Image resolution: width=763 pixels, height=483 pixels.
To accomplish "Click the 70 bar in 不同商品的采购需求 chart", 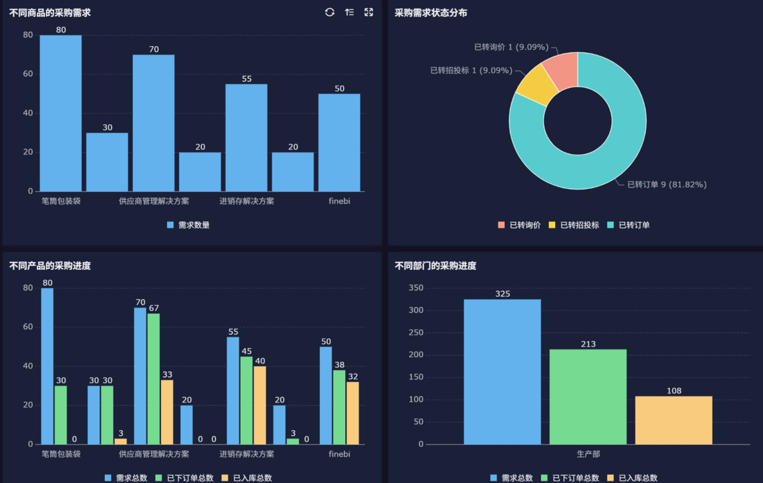I will pyautogui.click(x=153, y=123).
